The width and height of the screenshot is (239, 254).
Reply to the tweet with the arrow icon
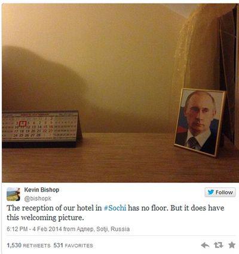(205, 245)
